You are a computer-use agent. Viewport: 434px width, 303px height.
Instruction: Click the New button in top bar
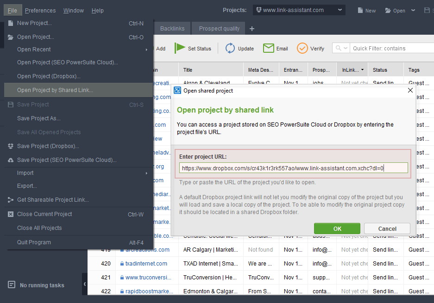coord(367,11)
